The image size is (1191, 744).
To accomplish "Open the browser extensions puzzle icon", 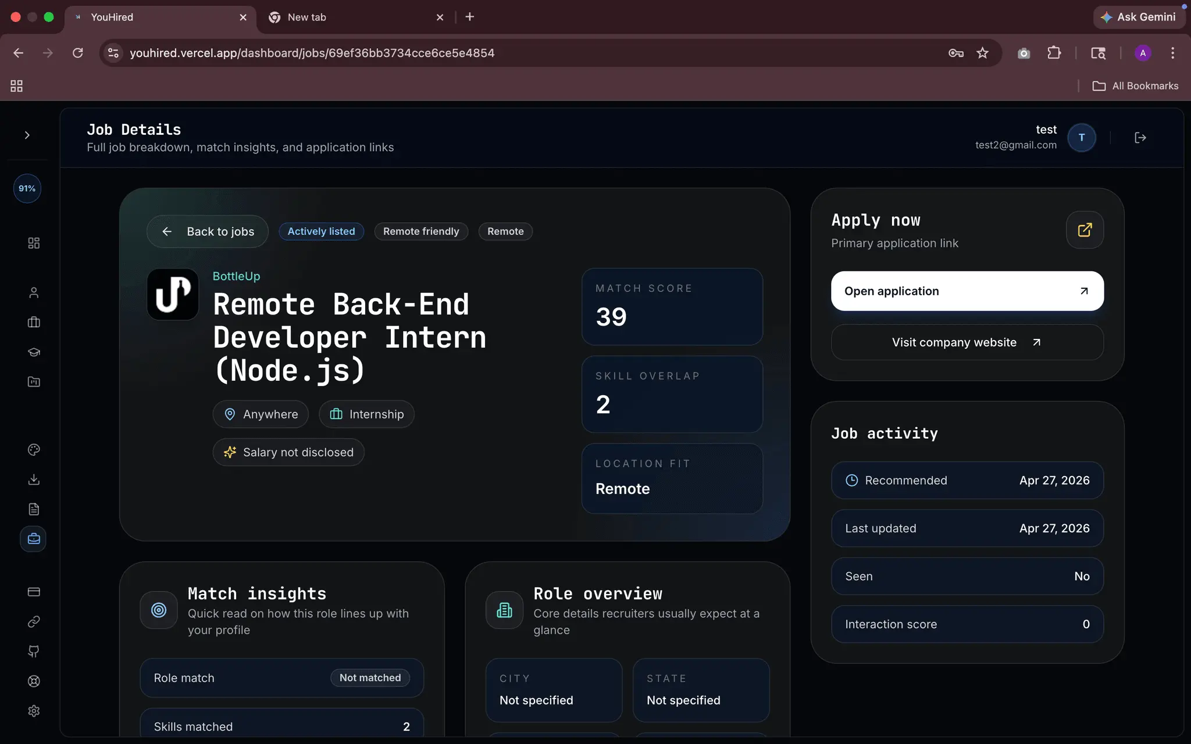I will (1054, 53).
